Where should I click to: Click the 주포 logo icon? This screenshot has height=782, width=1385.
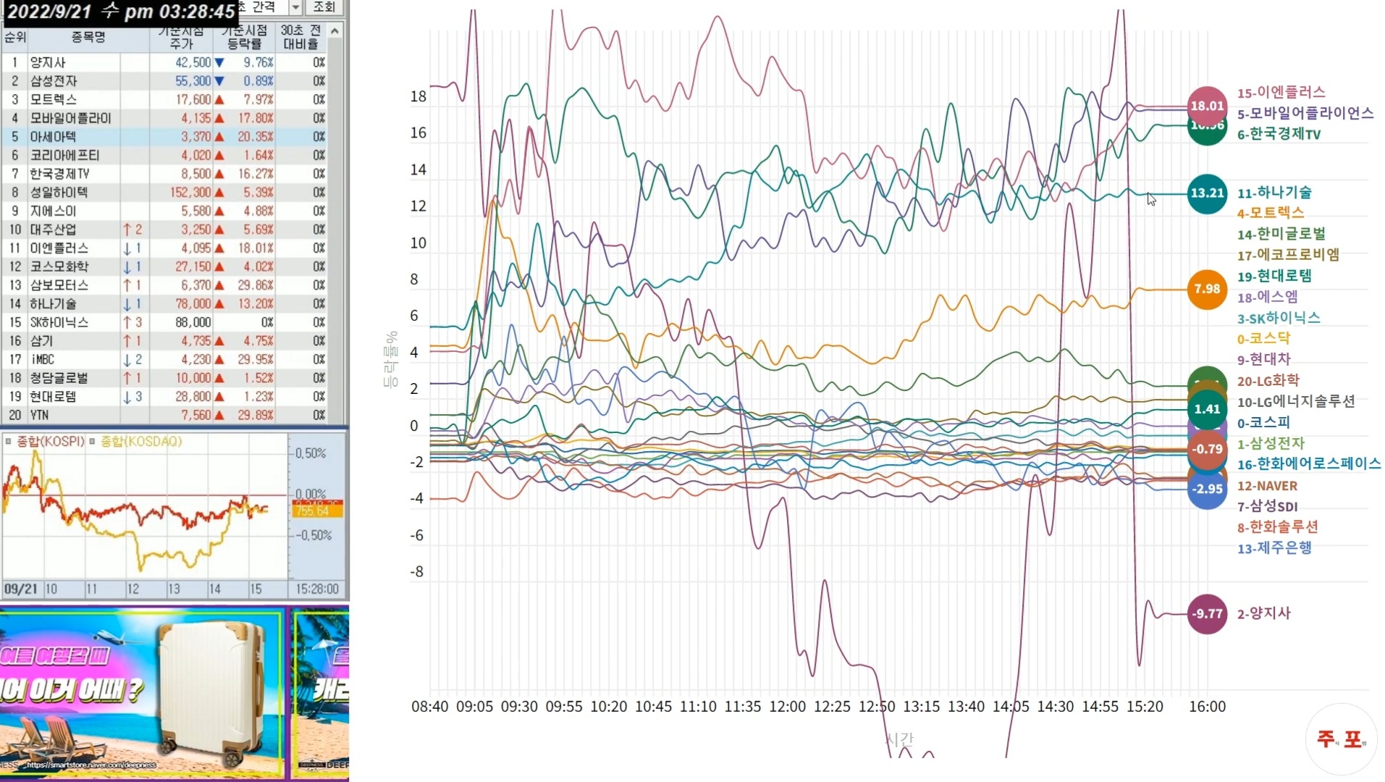coord(1340,739)
